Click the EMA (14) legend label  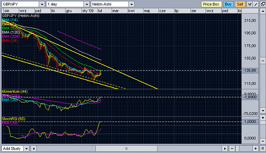[x=10, y=20]
